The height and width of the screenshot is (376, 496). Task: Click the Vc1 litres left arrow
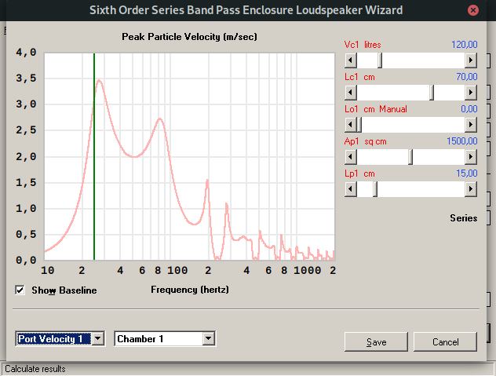pos(351,60)
